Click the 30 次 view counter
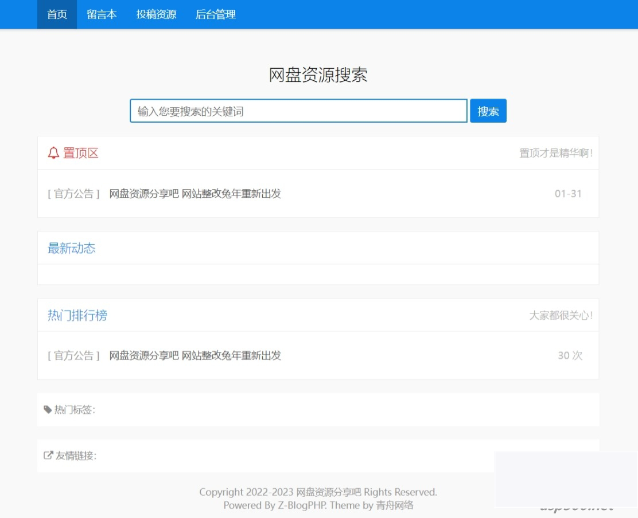The width and height of the screenshot is (638, 518). coord(569,355)
